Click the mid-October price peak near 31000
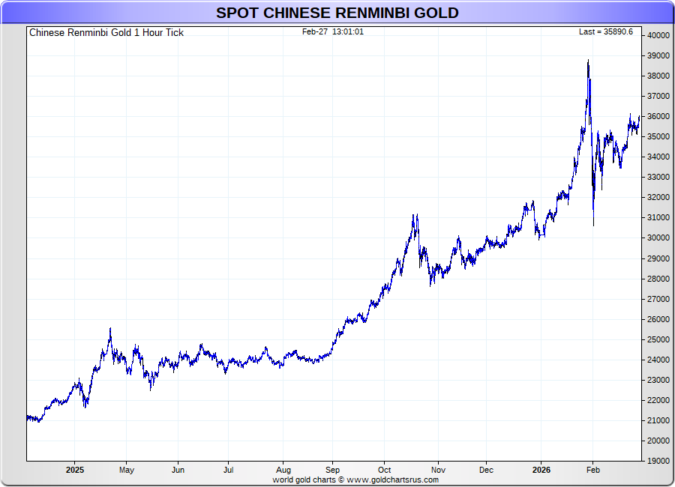 click(x=417, y=216)
